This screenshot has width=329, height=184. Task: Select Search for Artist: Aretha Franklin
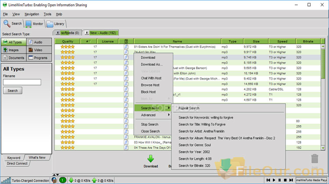[201, 131]
